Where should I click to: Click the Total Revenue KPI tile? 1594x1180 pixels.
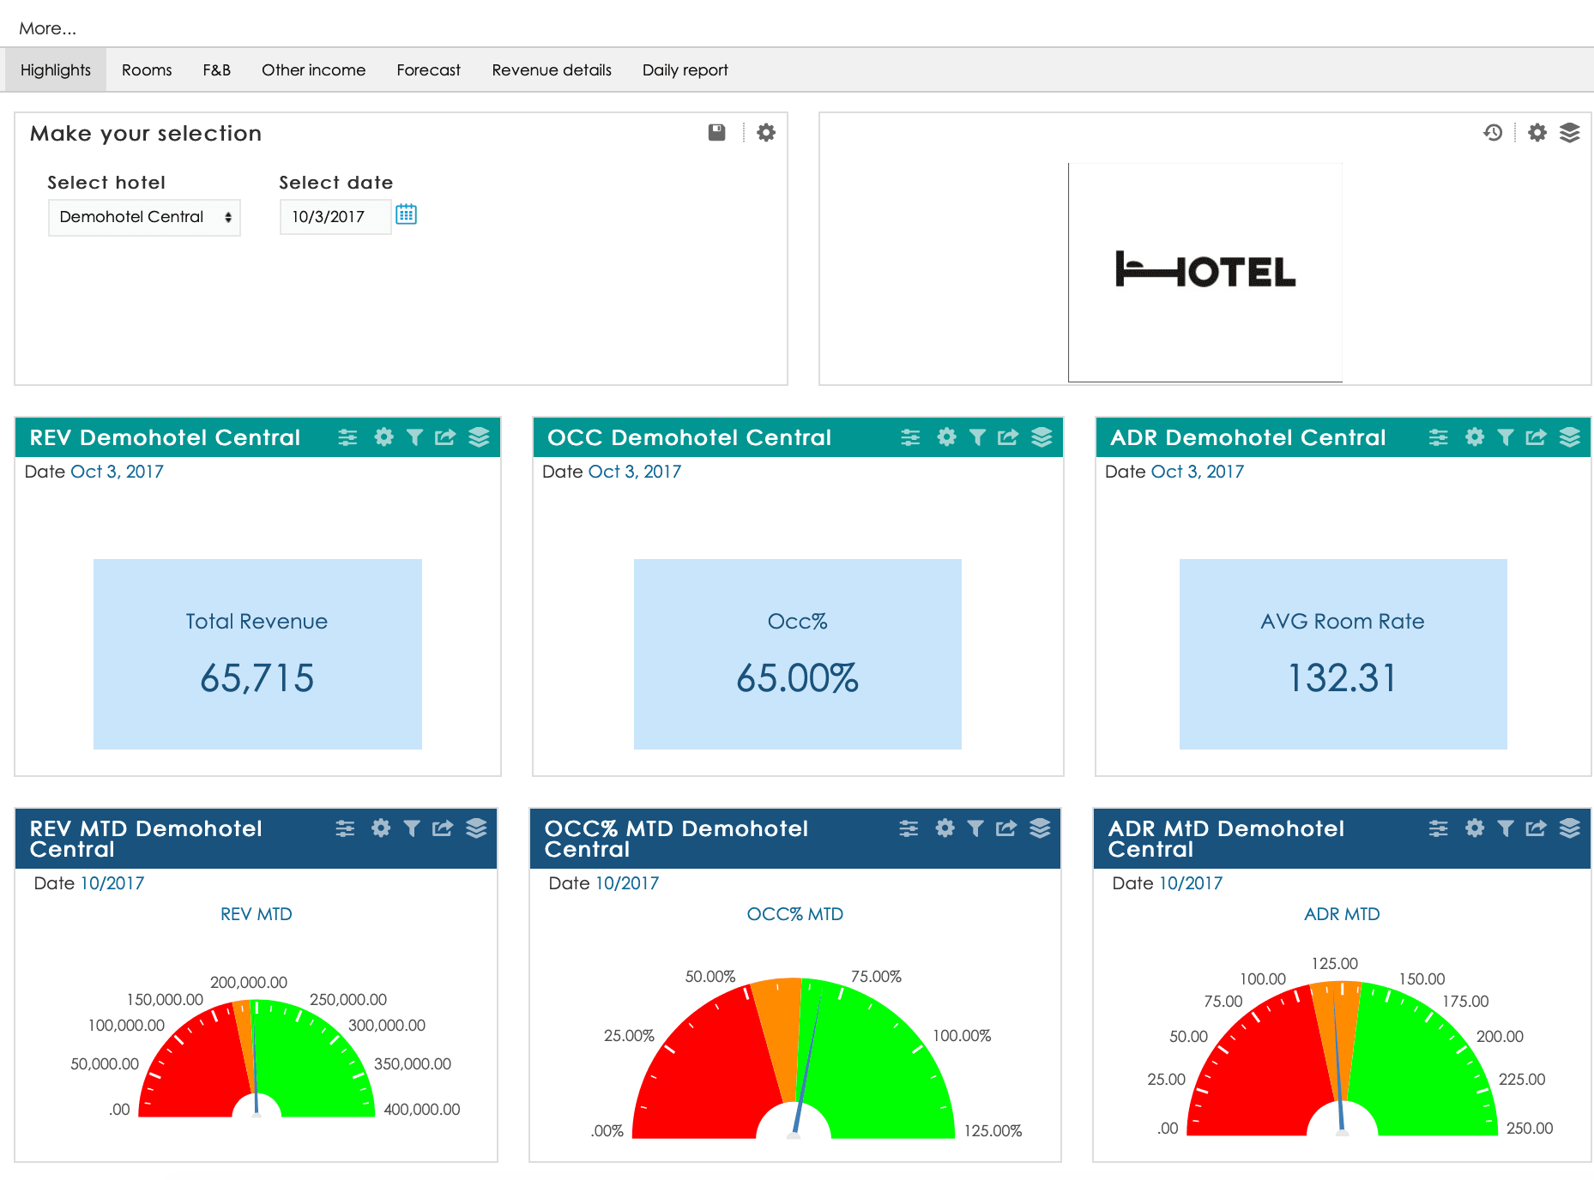pos(257,654)
